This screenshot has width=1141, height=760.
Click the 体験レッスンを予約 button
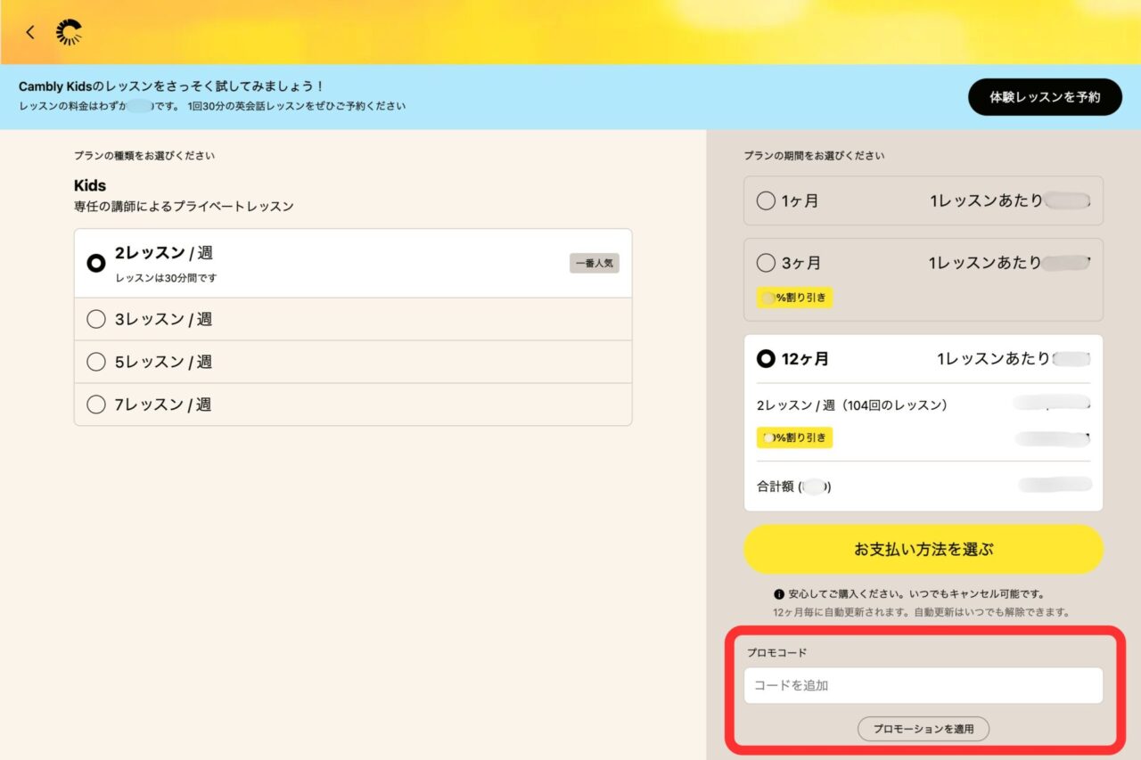1045,97
